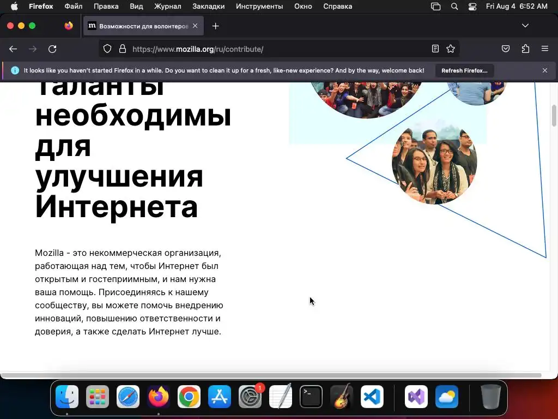Click the paragraph starting with Mozilla
Image resolution: width=558 pixels, height=419 pixels.
pos(129,292)
